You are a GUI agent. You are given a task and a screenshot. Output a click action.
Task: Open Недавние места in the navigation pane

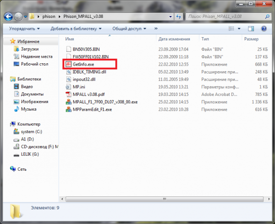37,56
